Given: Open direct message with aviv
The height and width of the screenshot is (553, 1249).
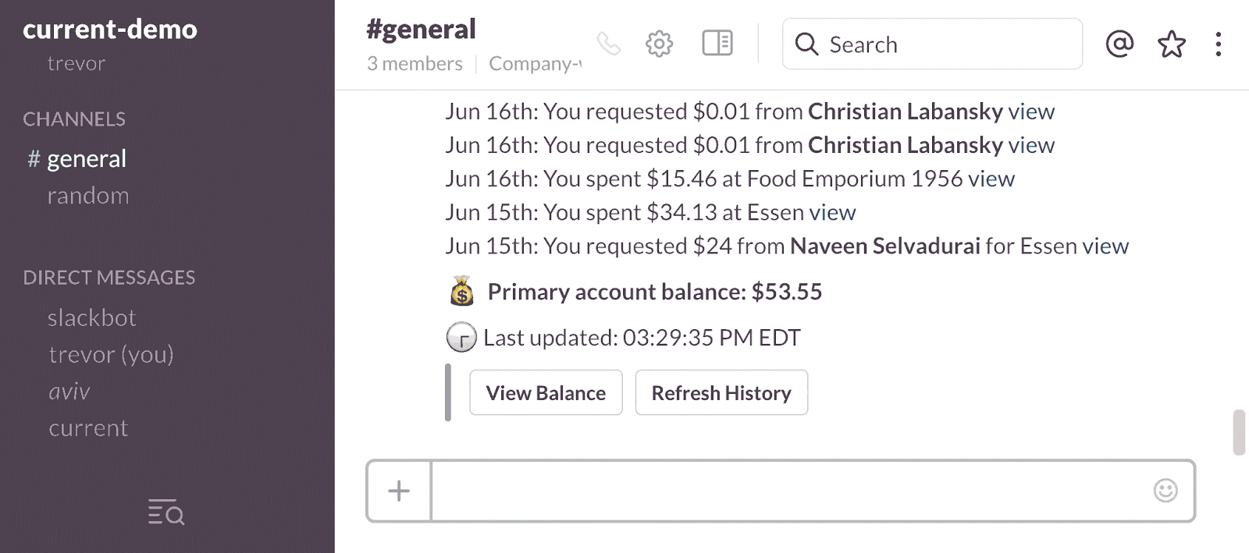Looking at the screenshot, I should point(69,392).
